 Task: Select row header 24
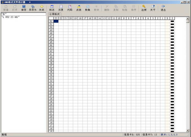(x=51, y=105)
